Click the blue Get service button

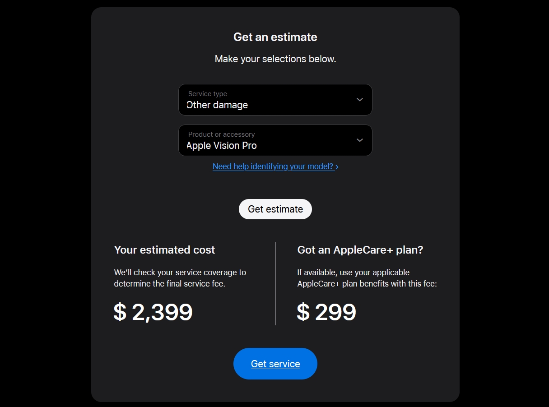point(275,364)
